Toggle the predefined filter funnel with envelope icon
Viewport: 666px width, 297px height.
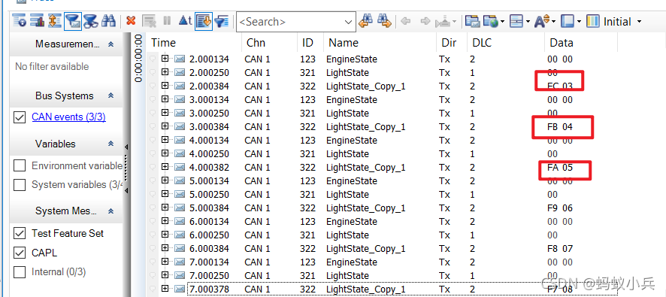coord(73,21)
